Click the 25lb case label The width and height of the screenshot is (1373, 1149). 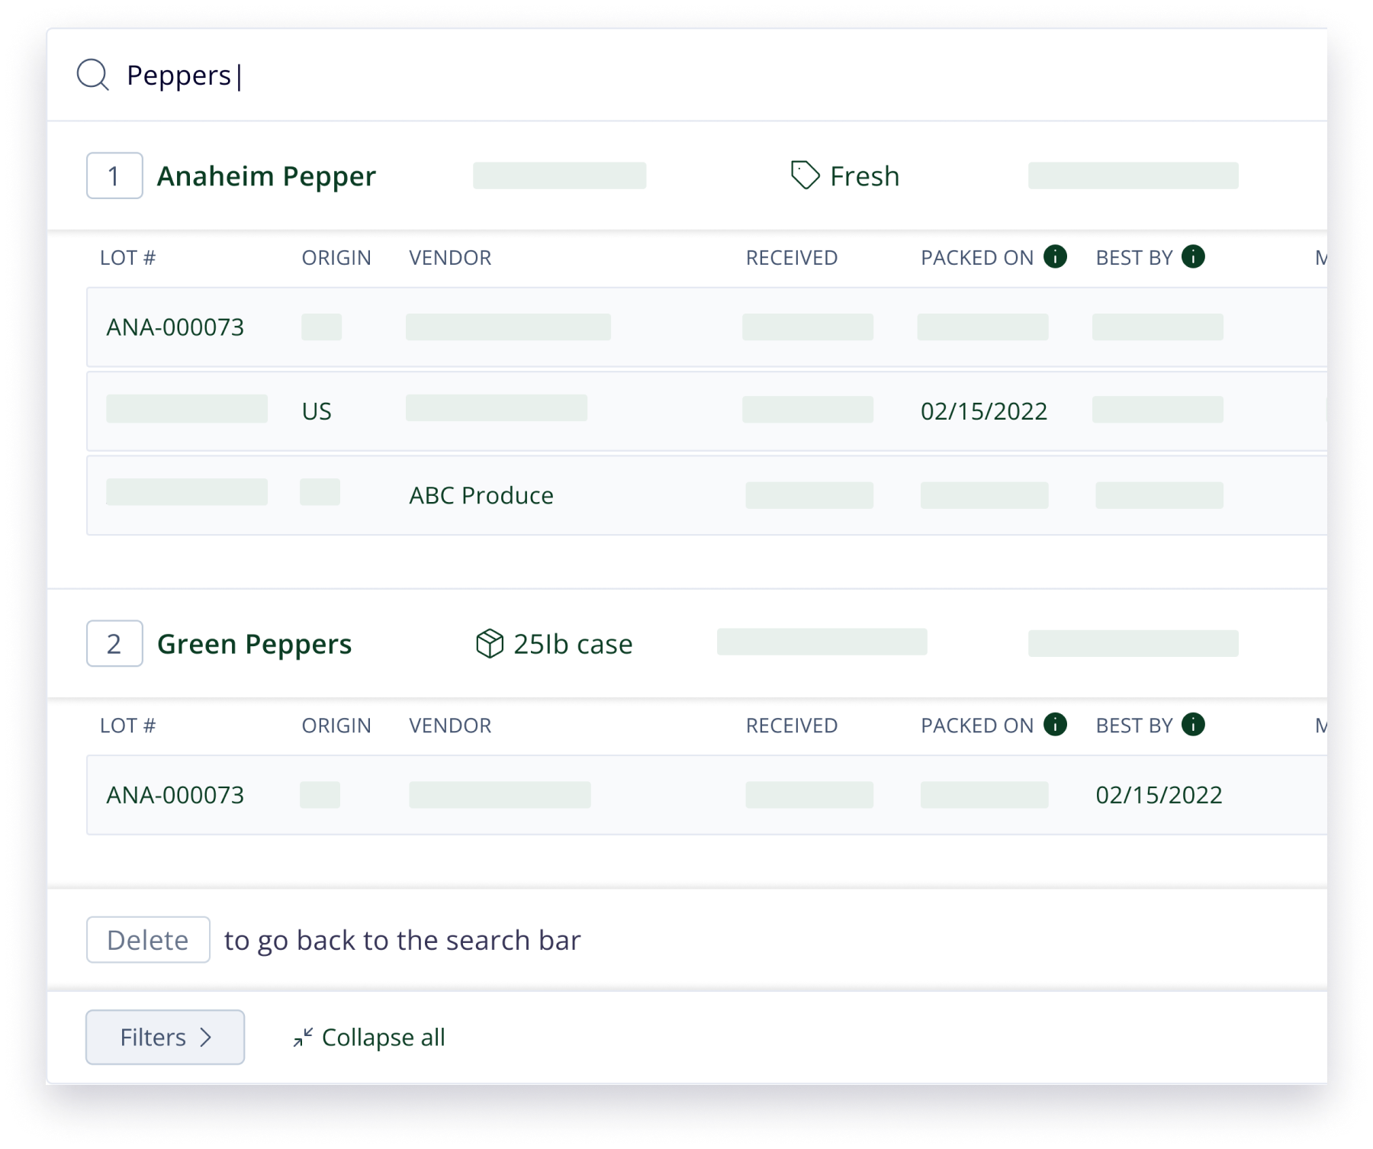[573, 644]
